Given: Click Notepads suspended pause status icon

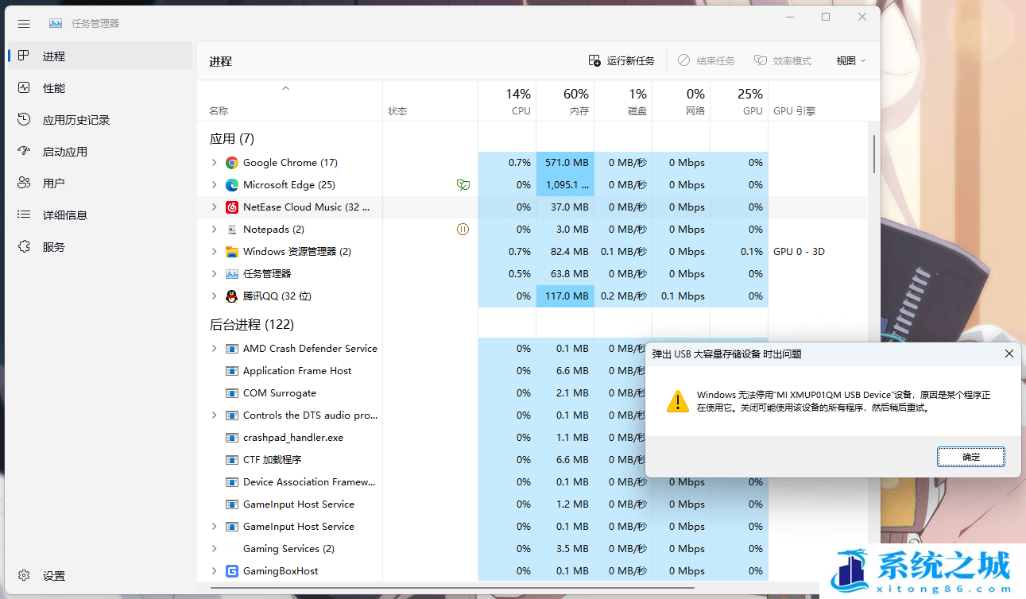Looking at the screenshot, I should point(463,230).
